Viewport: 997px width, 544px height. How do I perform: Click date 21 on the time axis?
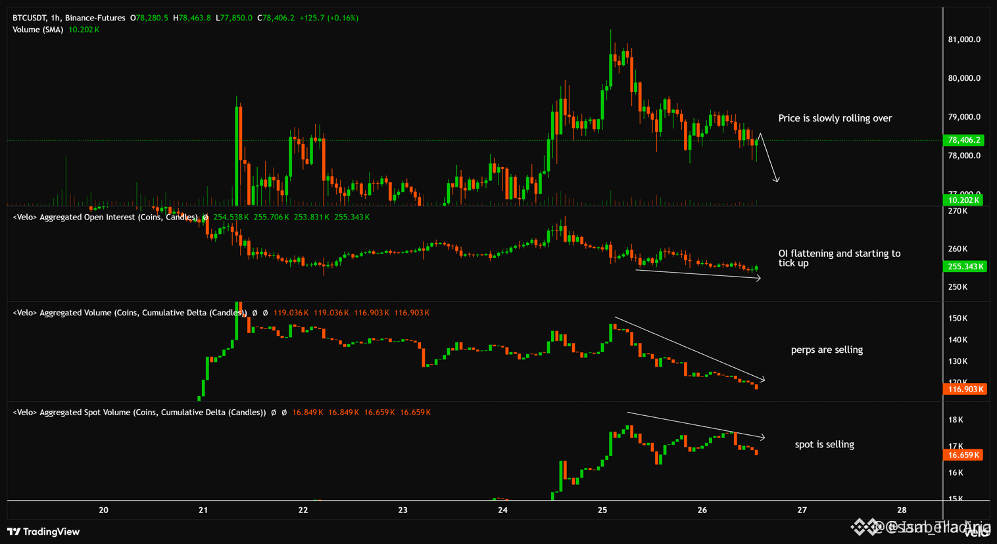click(203, 510)
